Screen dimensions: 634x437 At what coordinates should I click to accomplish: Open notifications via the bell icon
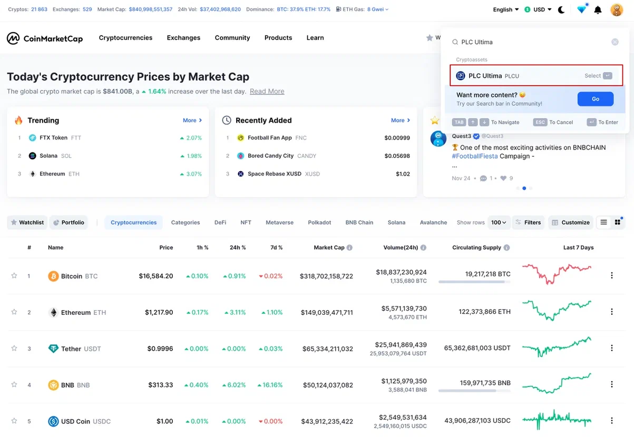pyautogui.click(x=598, y=9)
